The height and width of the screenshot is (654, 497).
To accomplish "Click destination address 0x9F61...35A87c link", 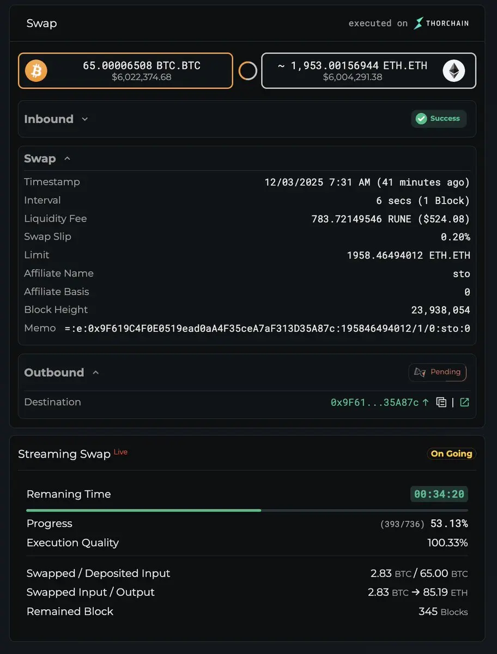I will tap(375, 403).
